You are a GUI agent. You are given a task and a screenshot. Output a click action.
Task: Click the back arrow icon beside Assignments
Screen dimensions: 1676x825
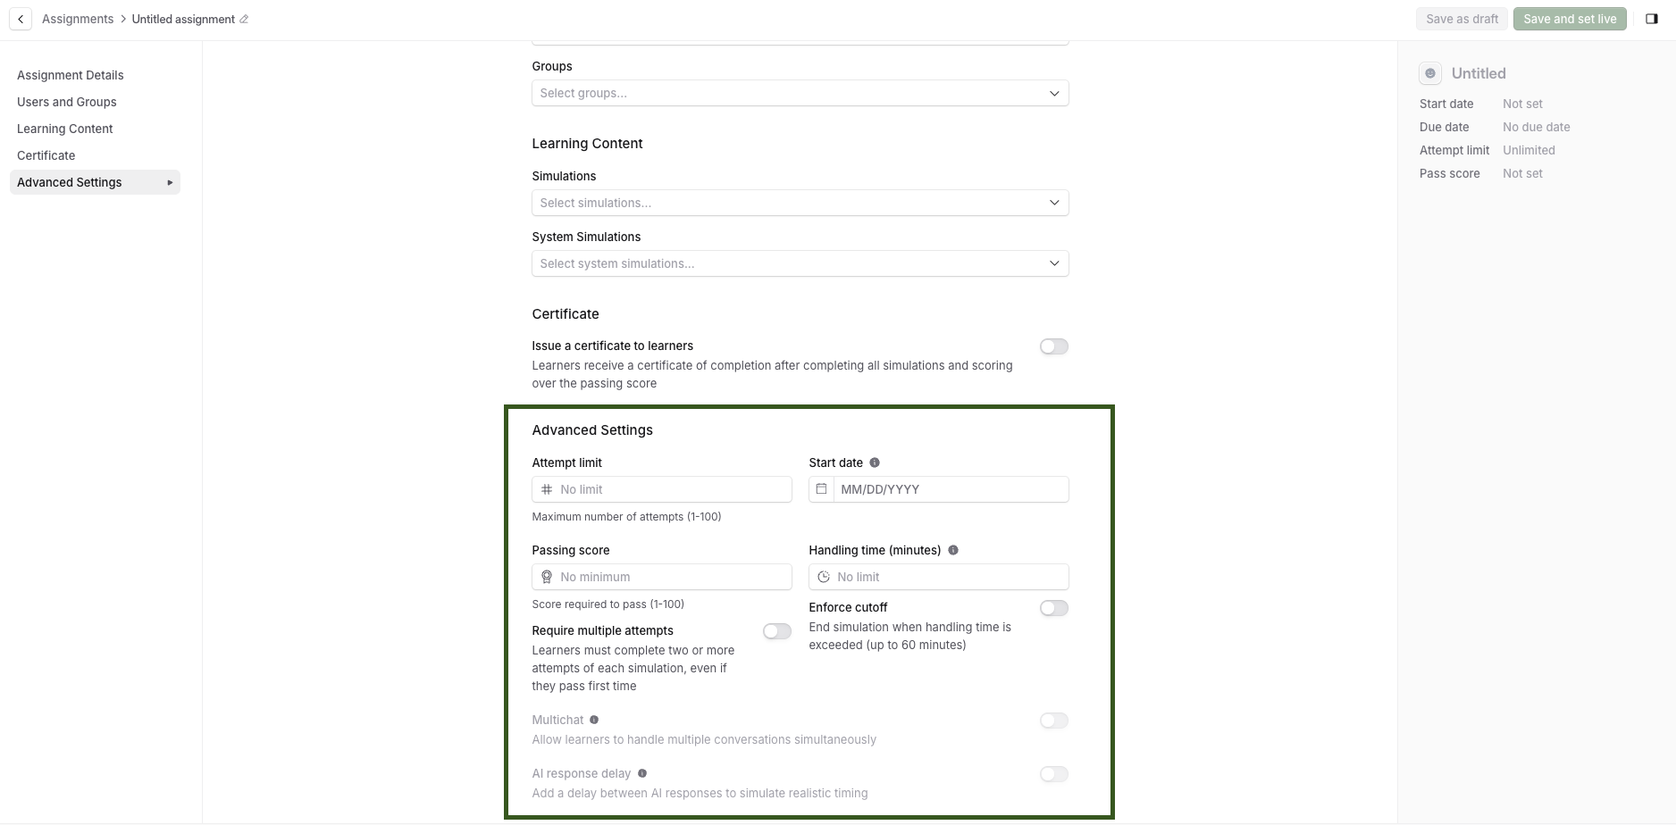(21, 19)
